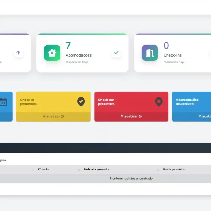Click the calendar 31 icon on the blue card
This screenshot has height=211, width=211.
tap(3, 102)
